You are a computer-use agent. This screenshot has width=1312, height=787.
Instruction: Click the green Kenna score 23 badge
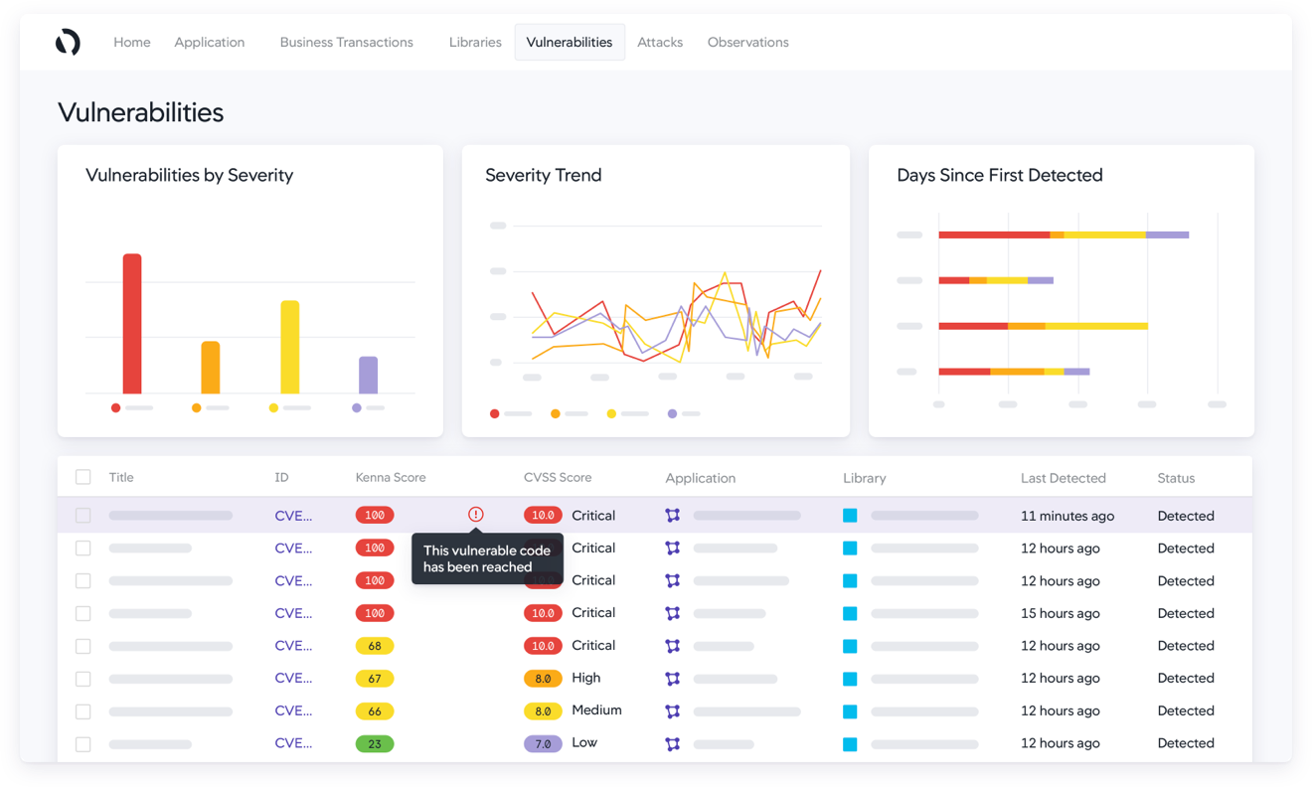(x=375, y=743)
